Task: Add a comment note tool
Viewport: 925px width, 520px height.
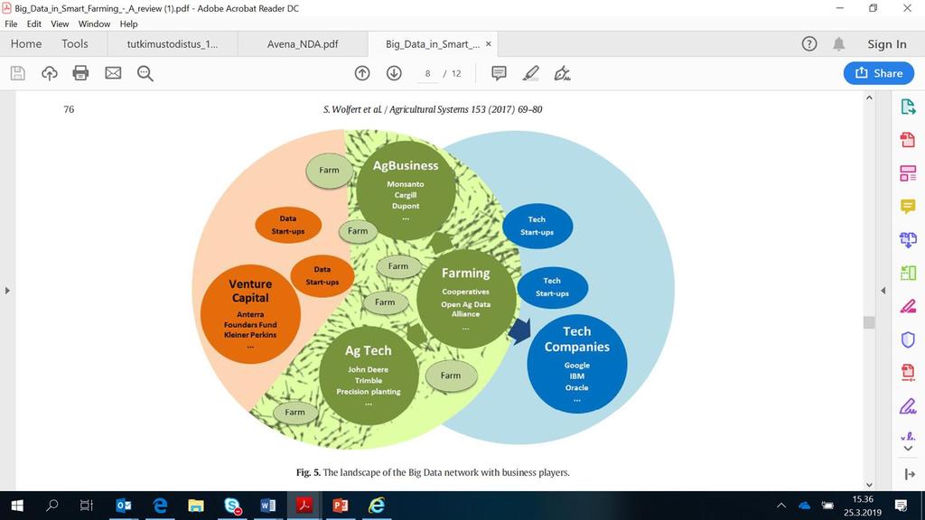Action: click(499, 73)
